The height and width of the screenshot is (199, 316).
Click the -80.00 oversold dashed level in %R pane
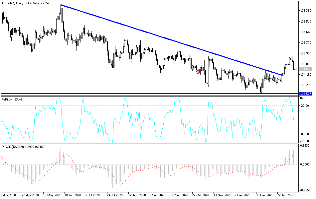(150, 134)
